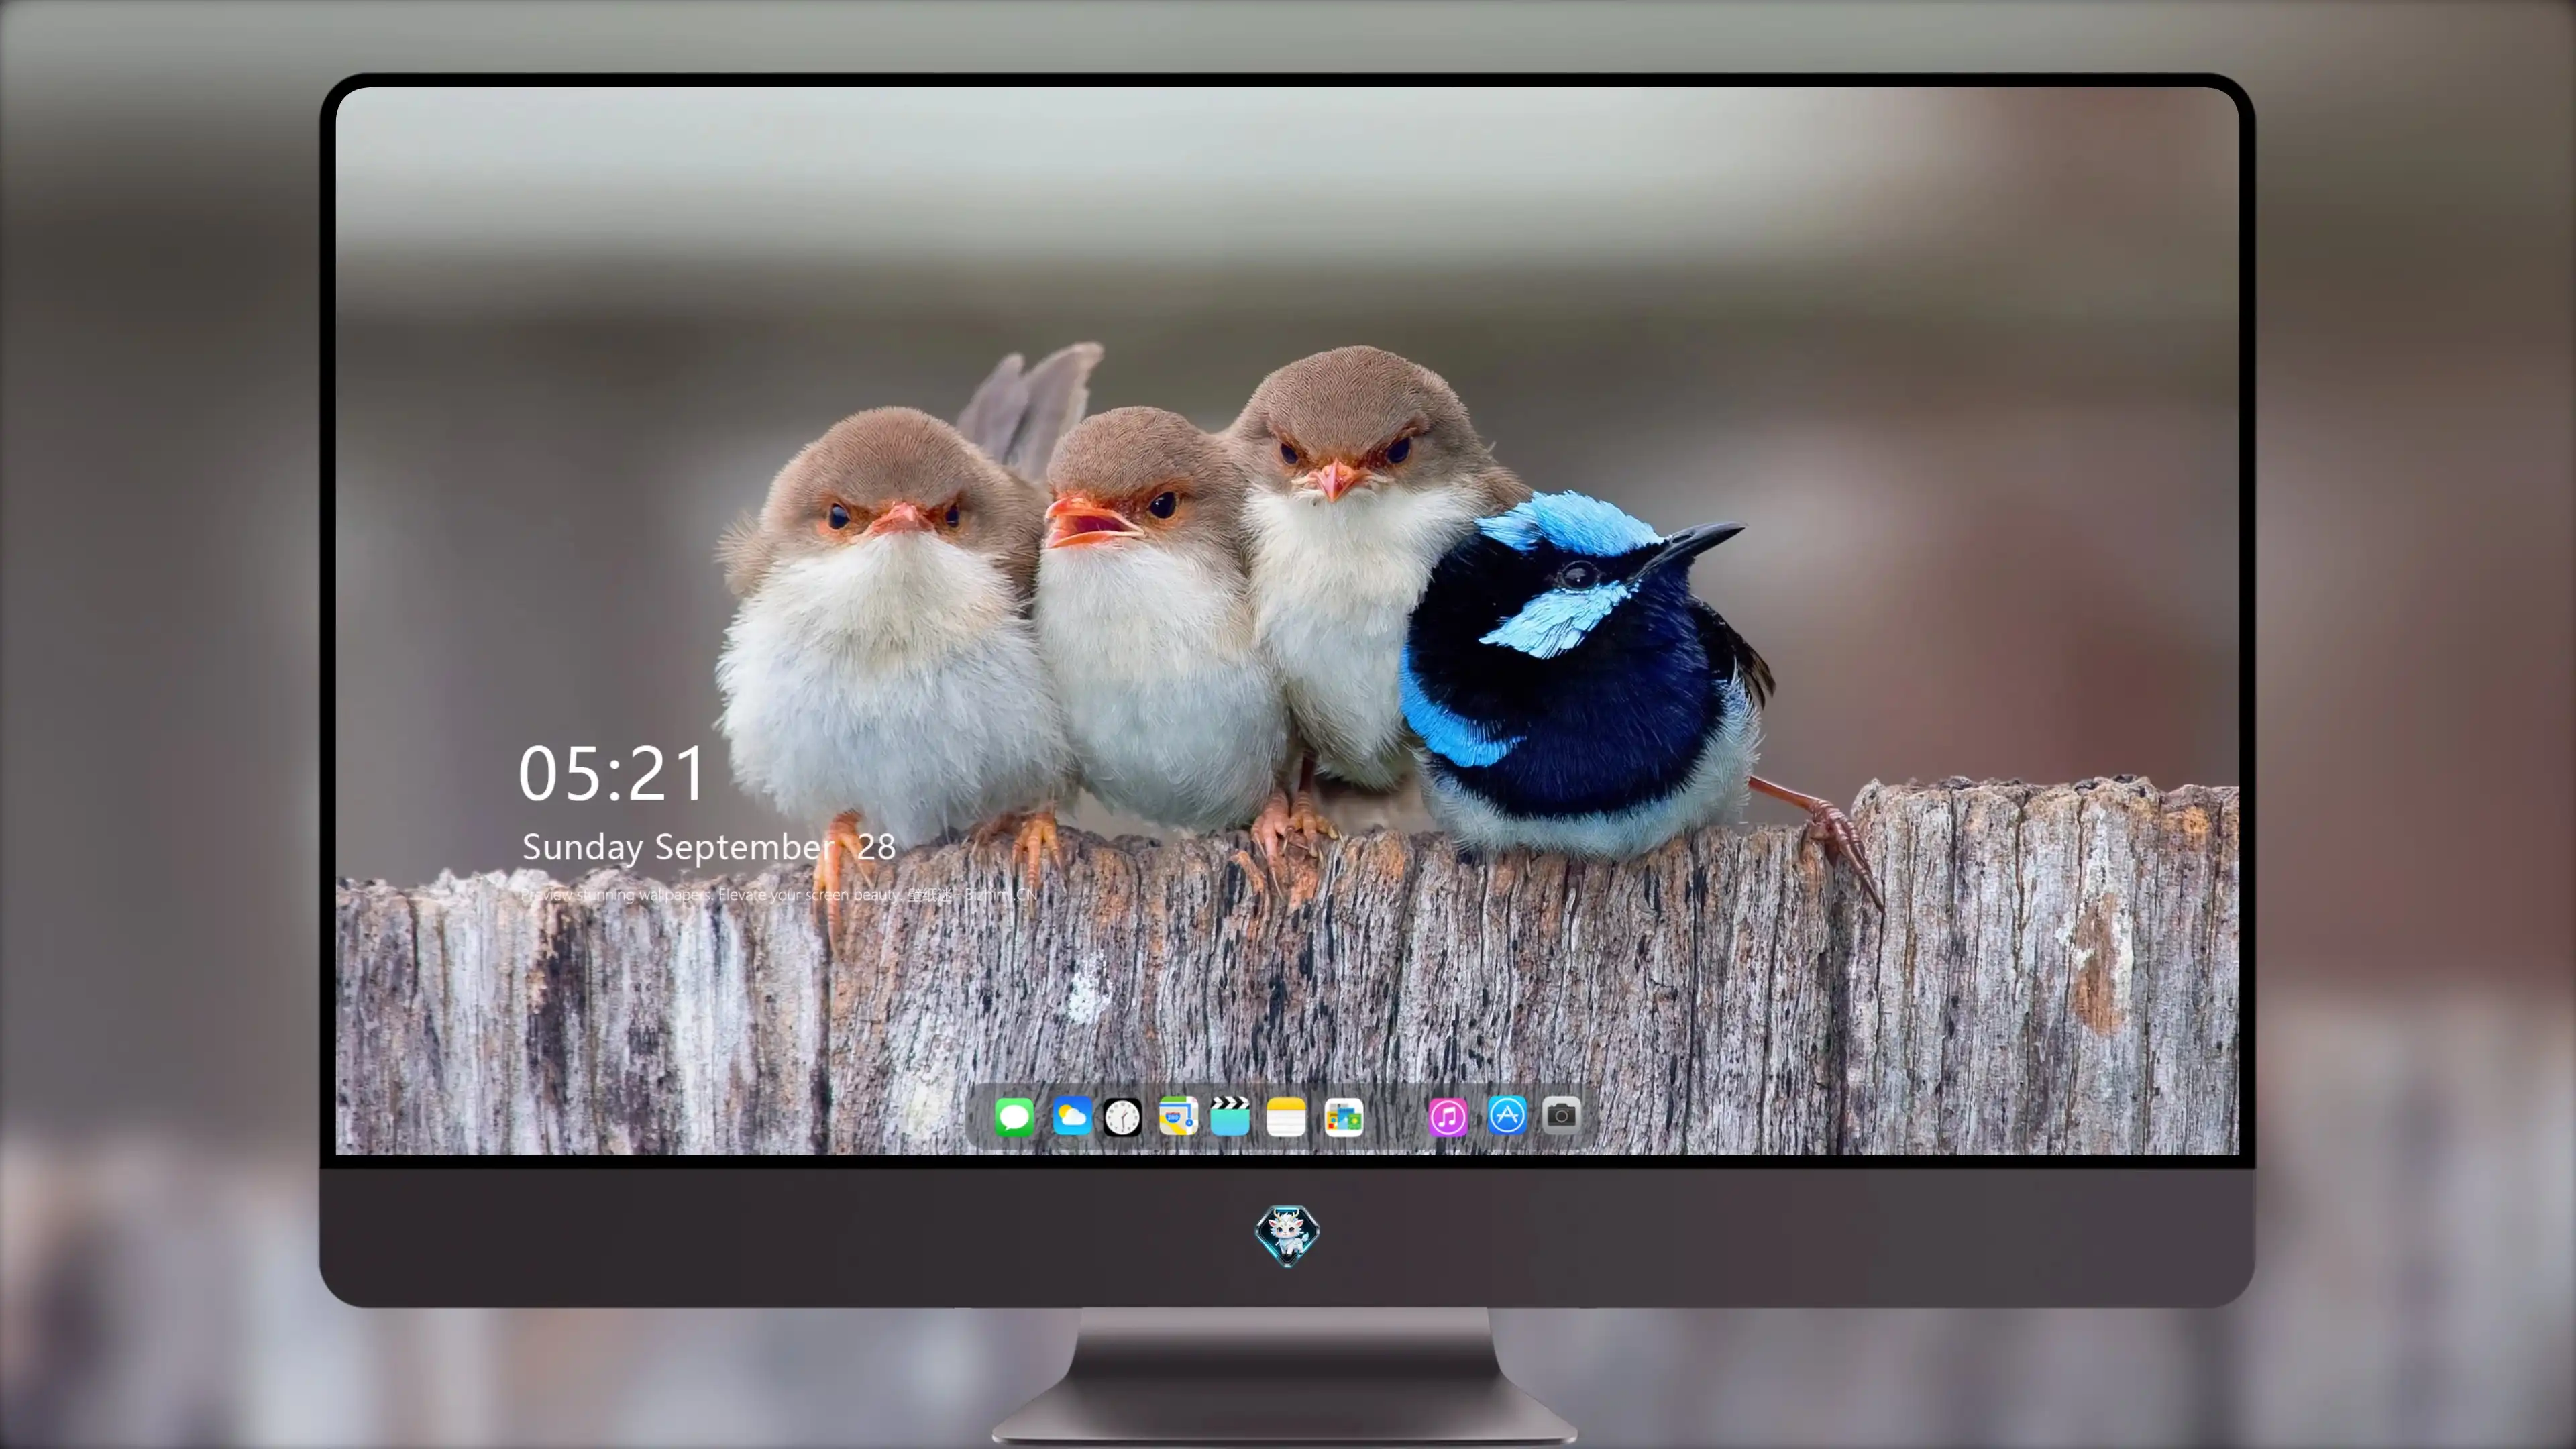
Task: Launch the Videos clapperboard app
Action: click(x=1230, y=1116)
